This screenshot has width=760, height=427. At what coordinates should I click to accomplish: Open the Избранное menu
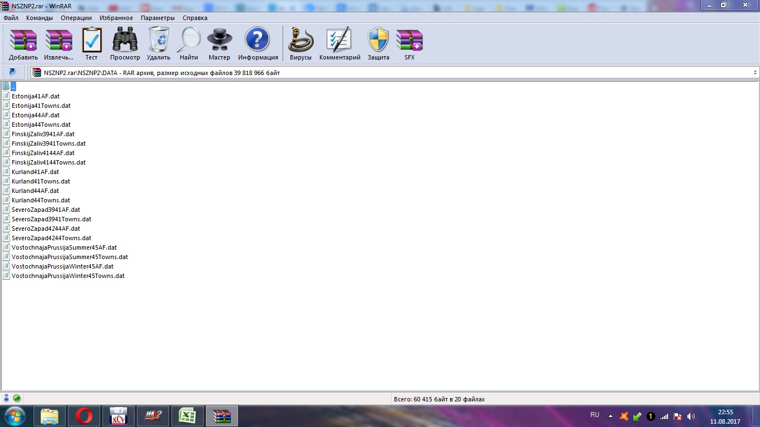click(x=116, y=18)
